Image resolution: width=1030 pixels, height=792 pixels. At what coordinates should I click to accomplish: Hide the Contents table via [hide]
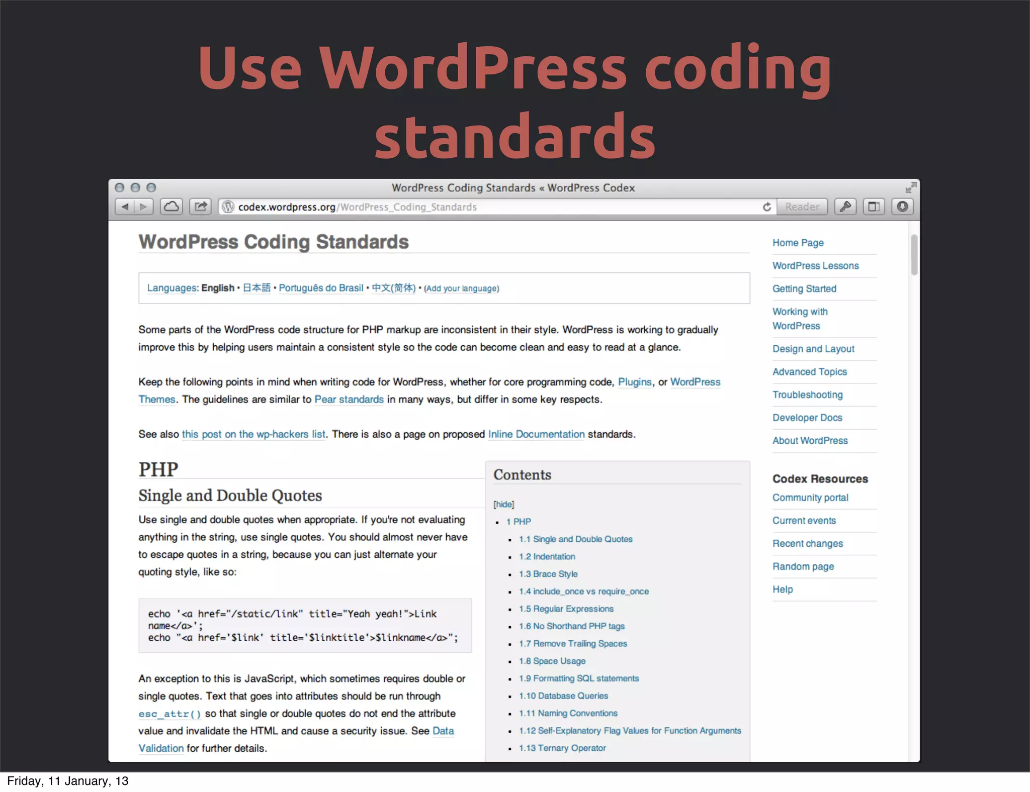pyautogui.click(x=503, y=504)
